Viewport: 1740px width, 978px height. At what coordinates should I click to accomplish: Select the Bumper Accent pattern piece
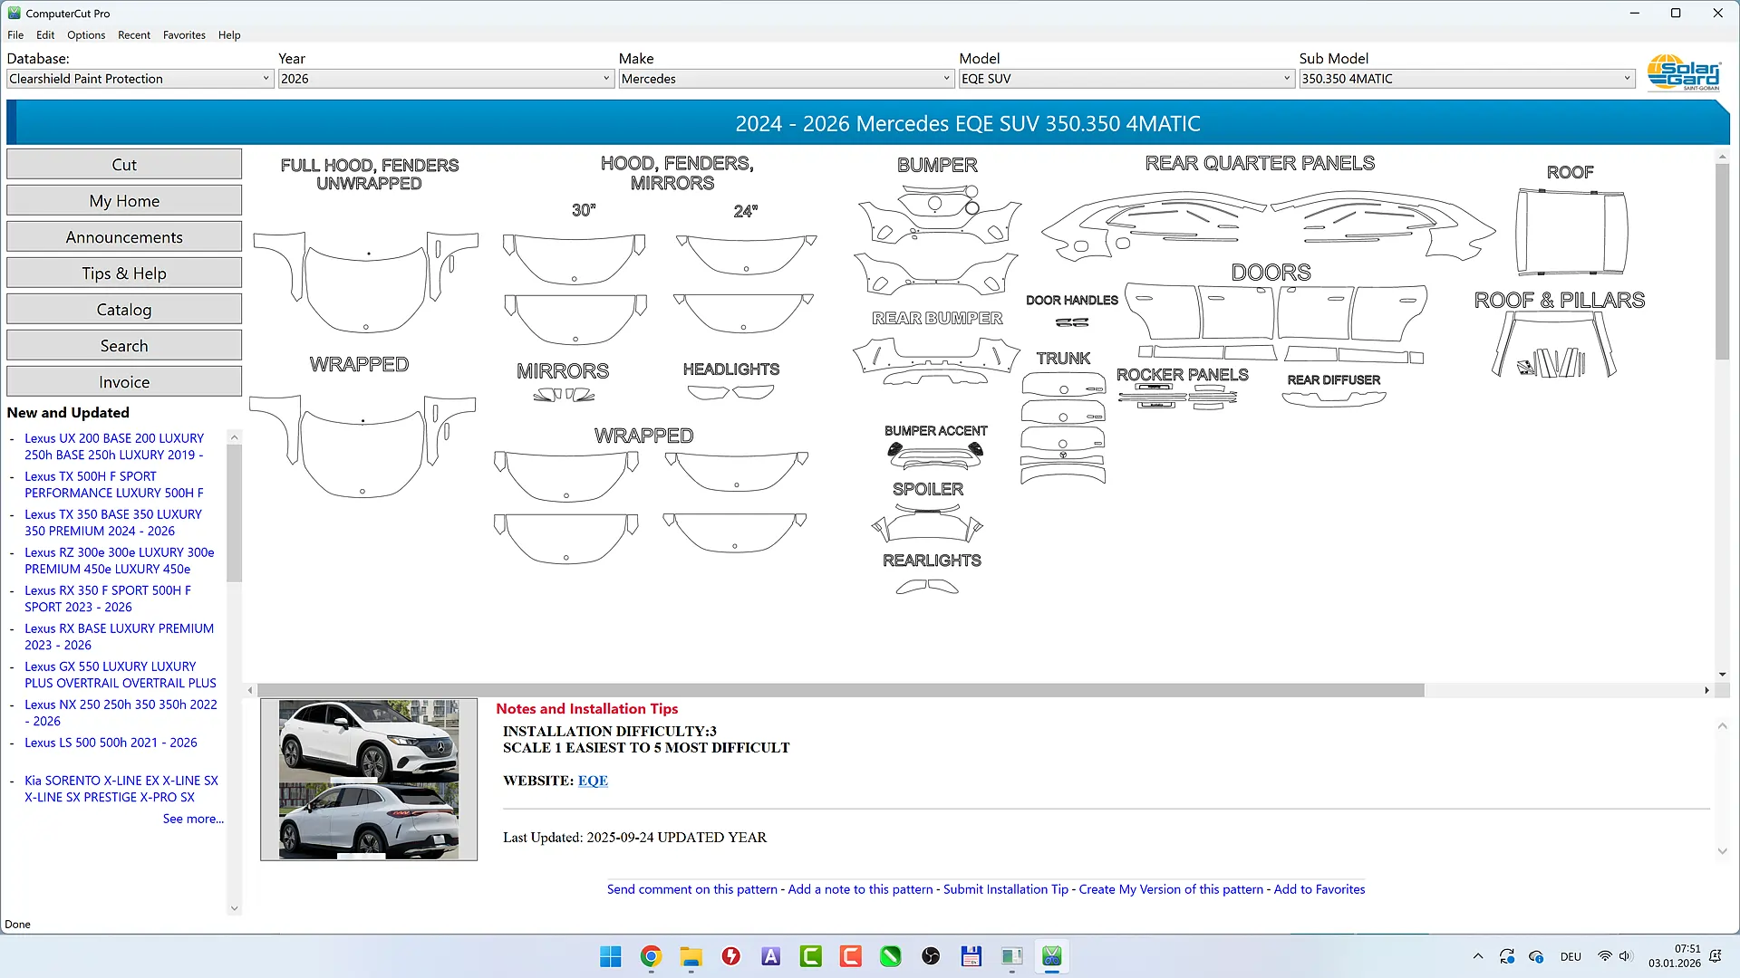pyautogui.click(x=935, y=455)
